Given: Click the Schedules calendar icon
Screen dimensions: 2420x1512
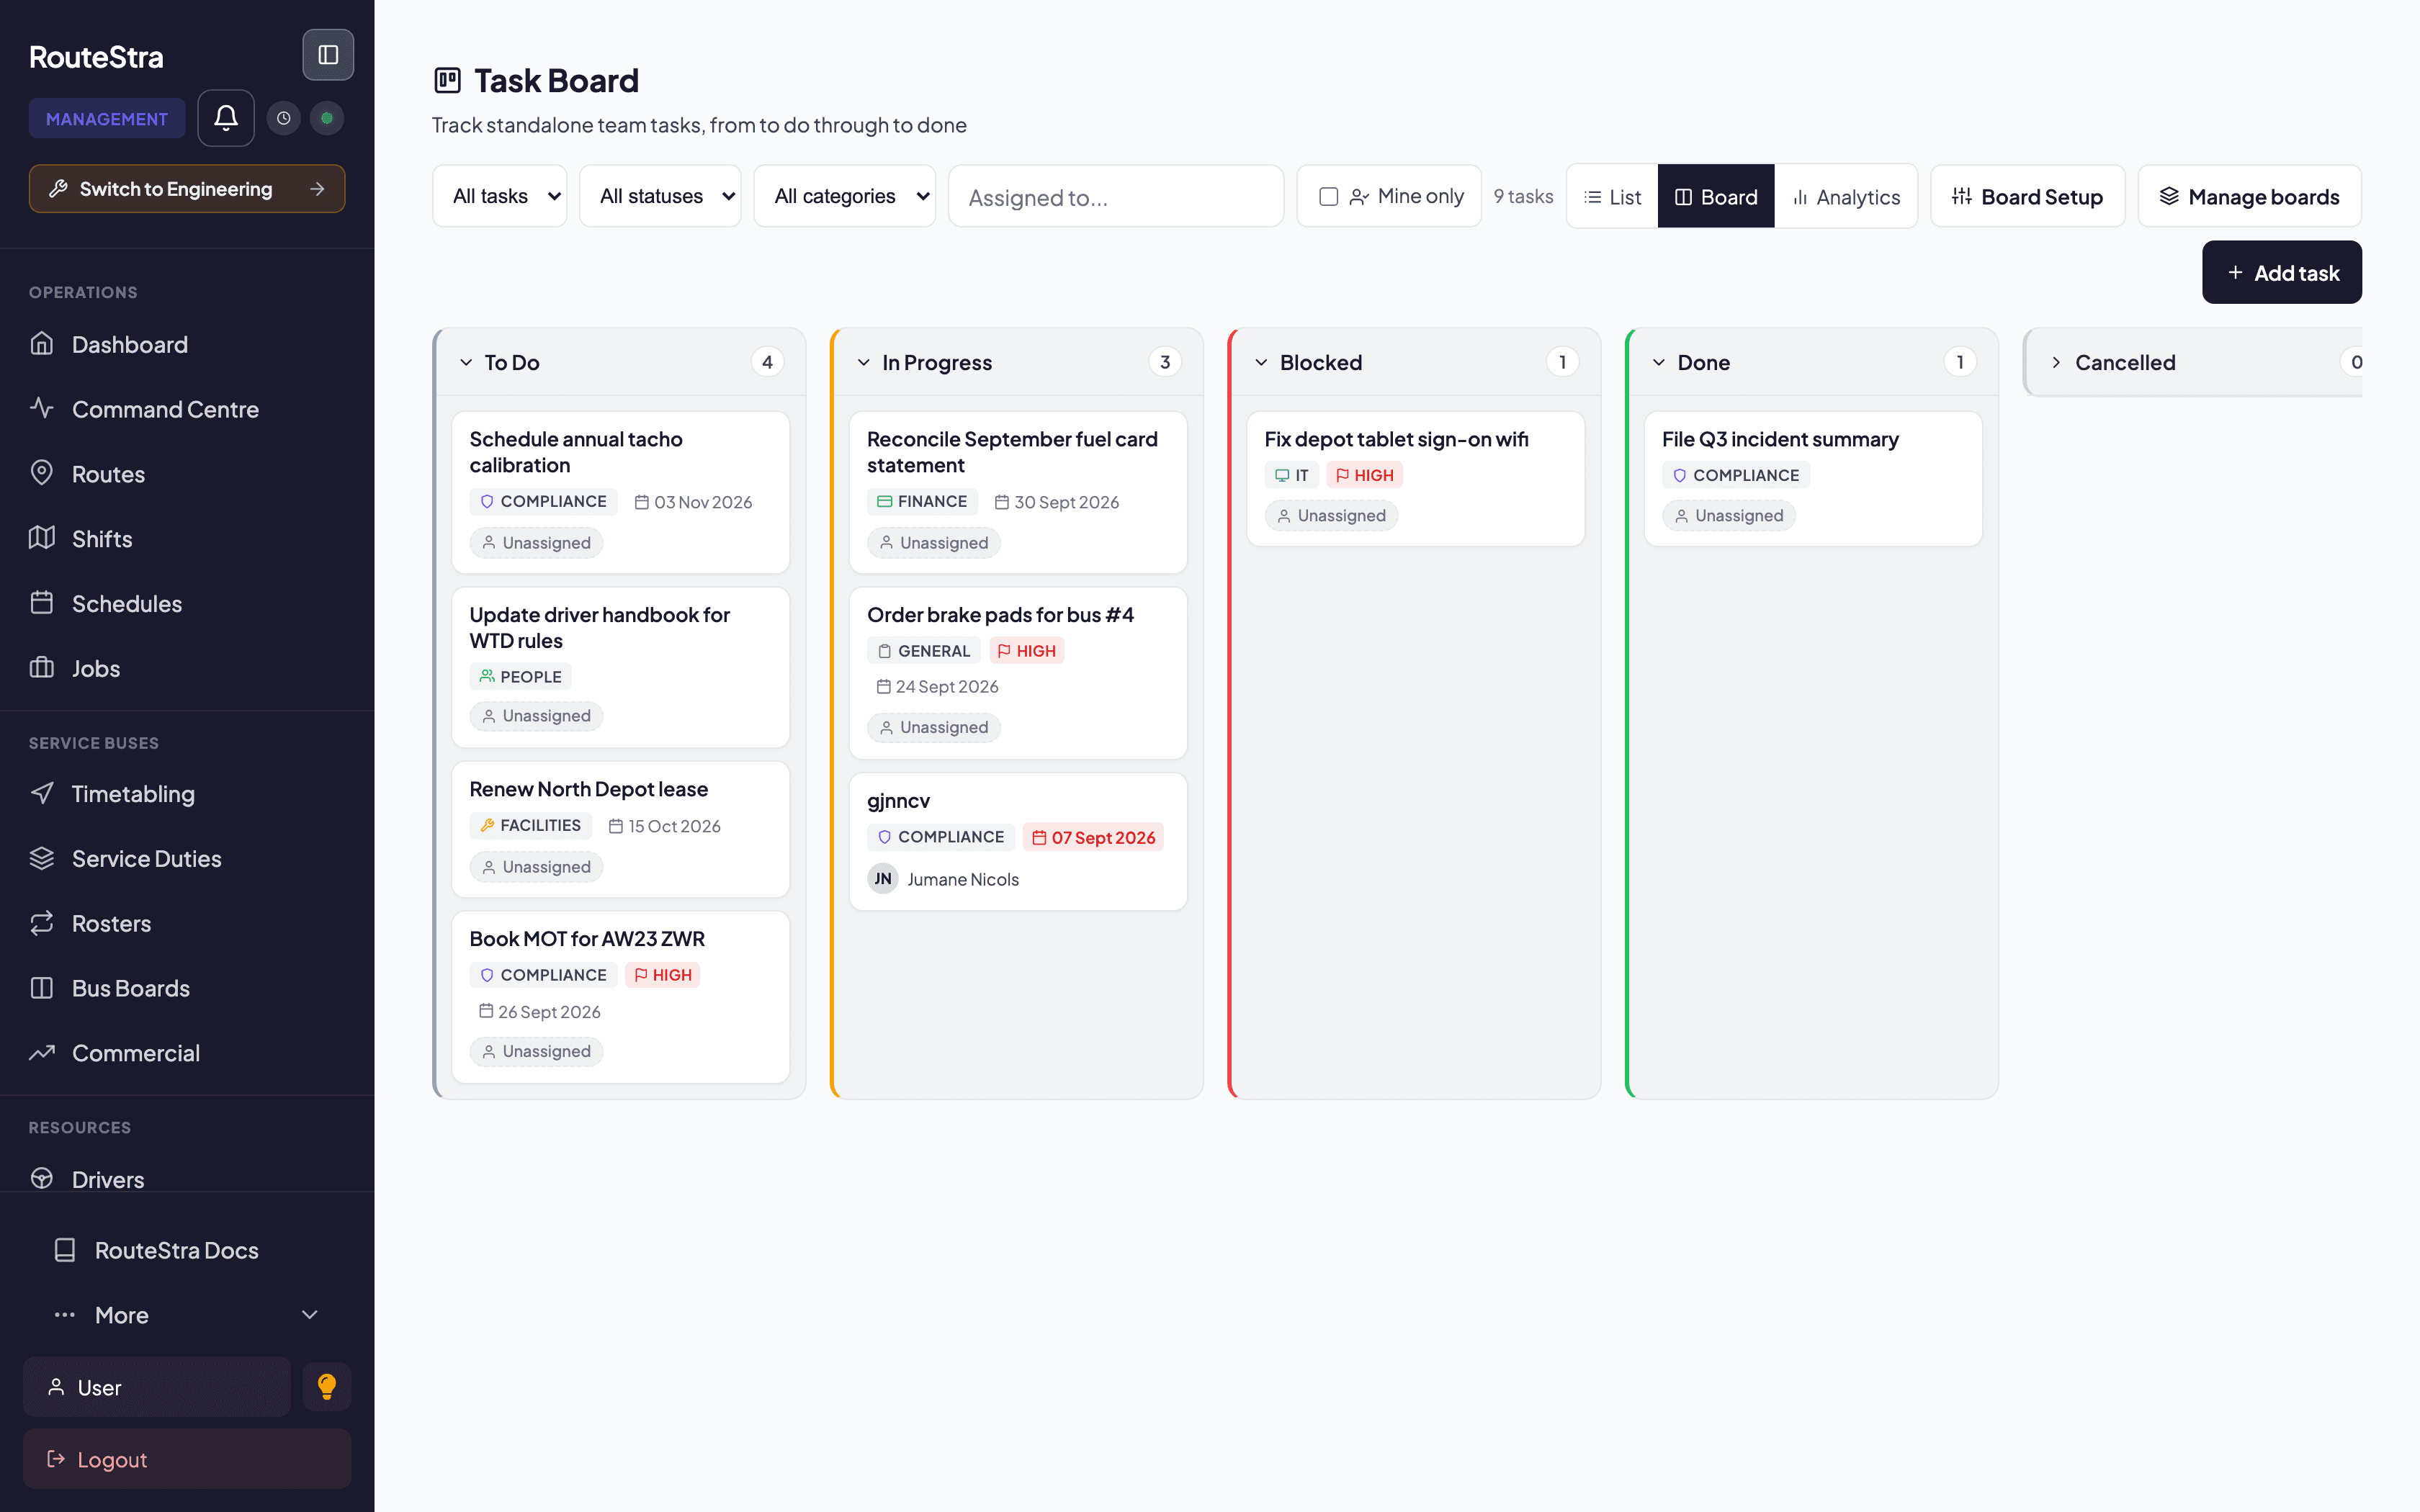Looking at the screenshot, I should [x=42, y=603].
